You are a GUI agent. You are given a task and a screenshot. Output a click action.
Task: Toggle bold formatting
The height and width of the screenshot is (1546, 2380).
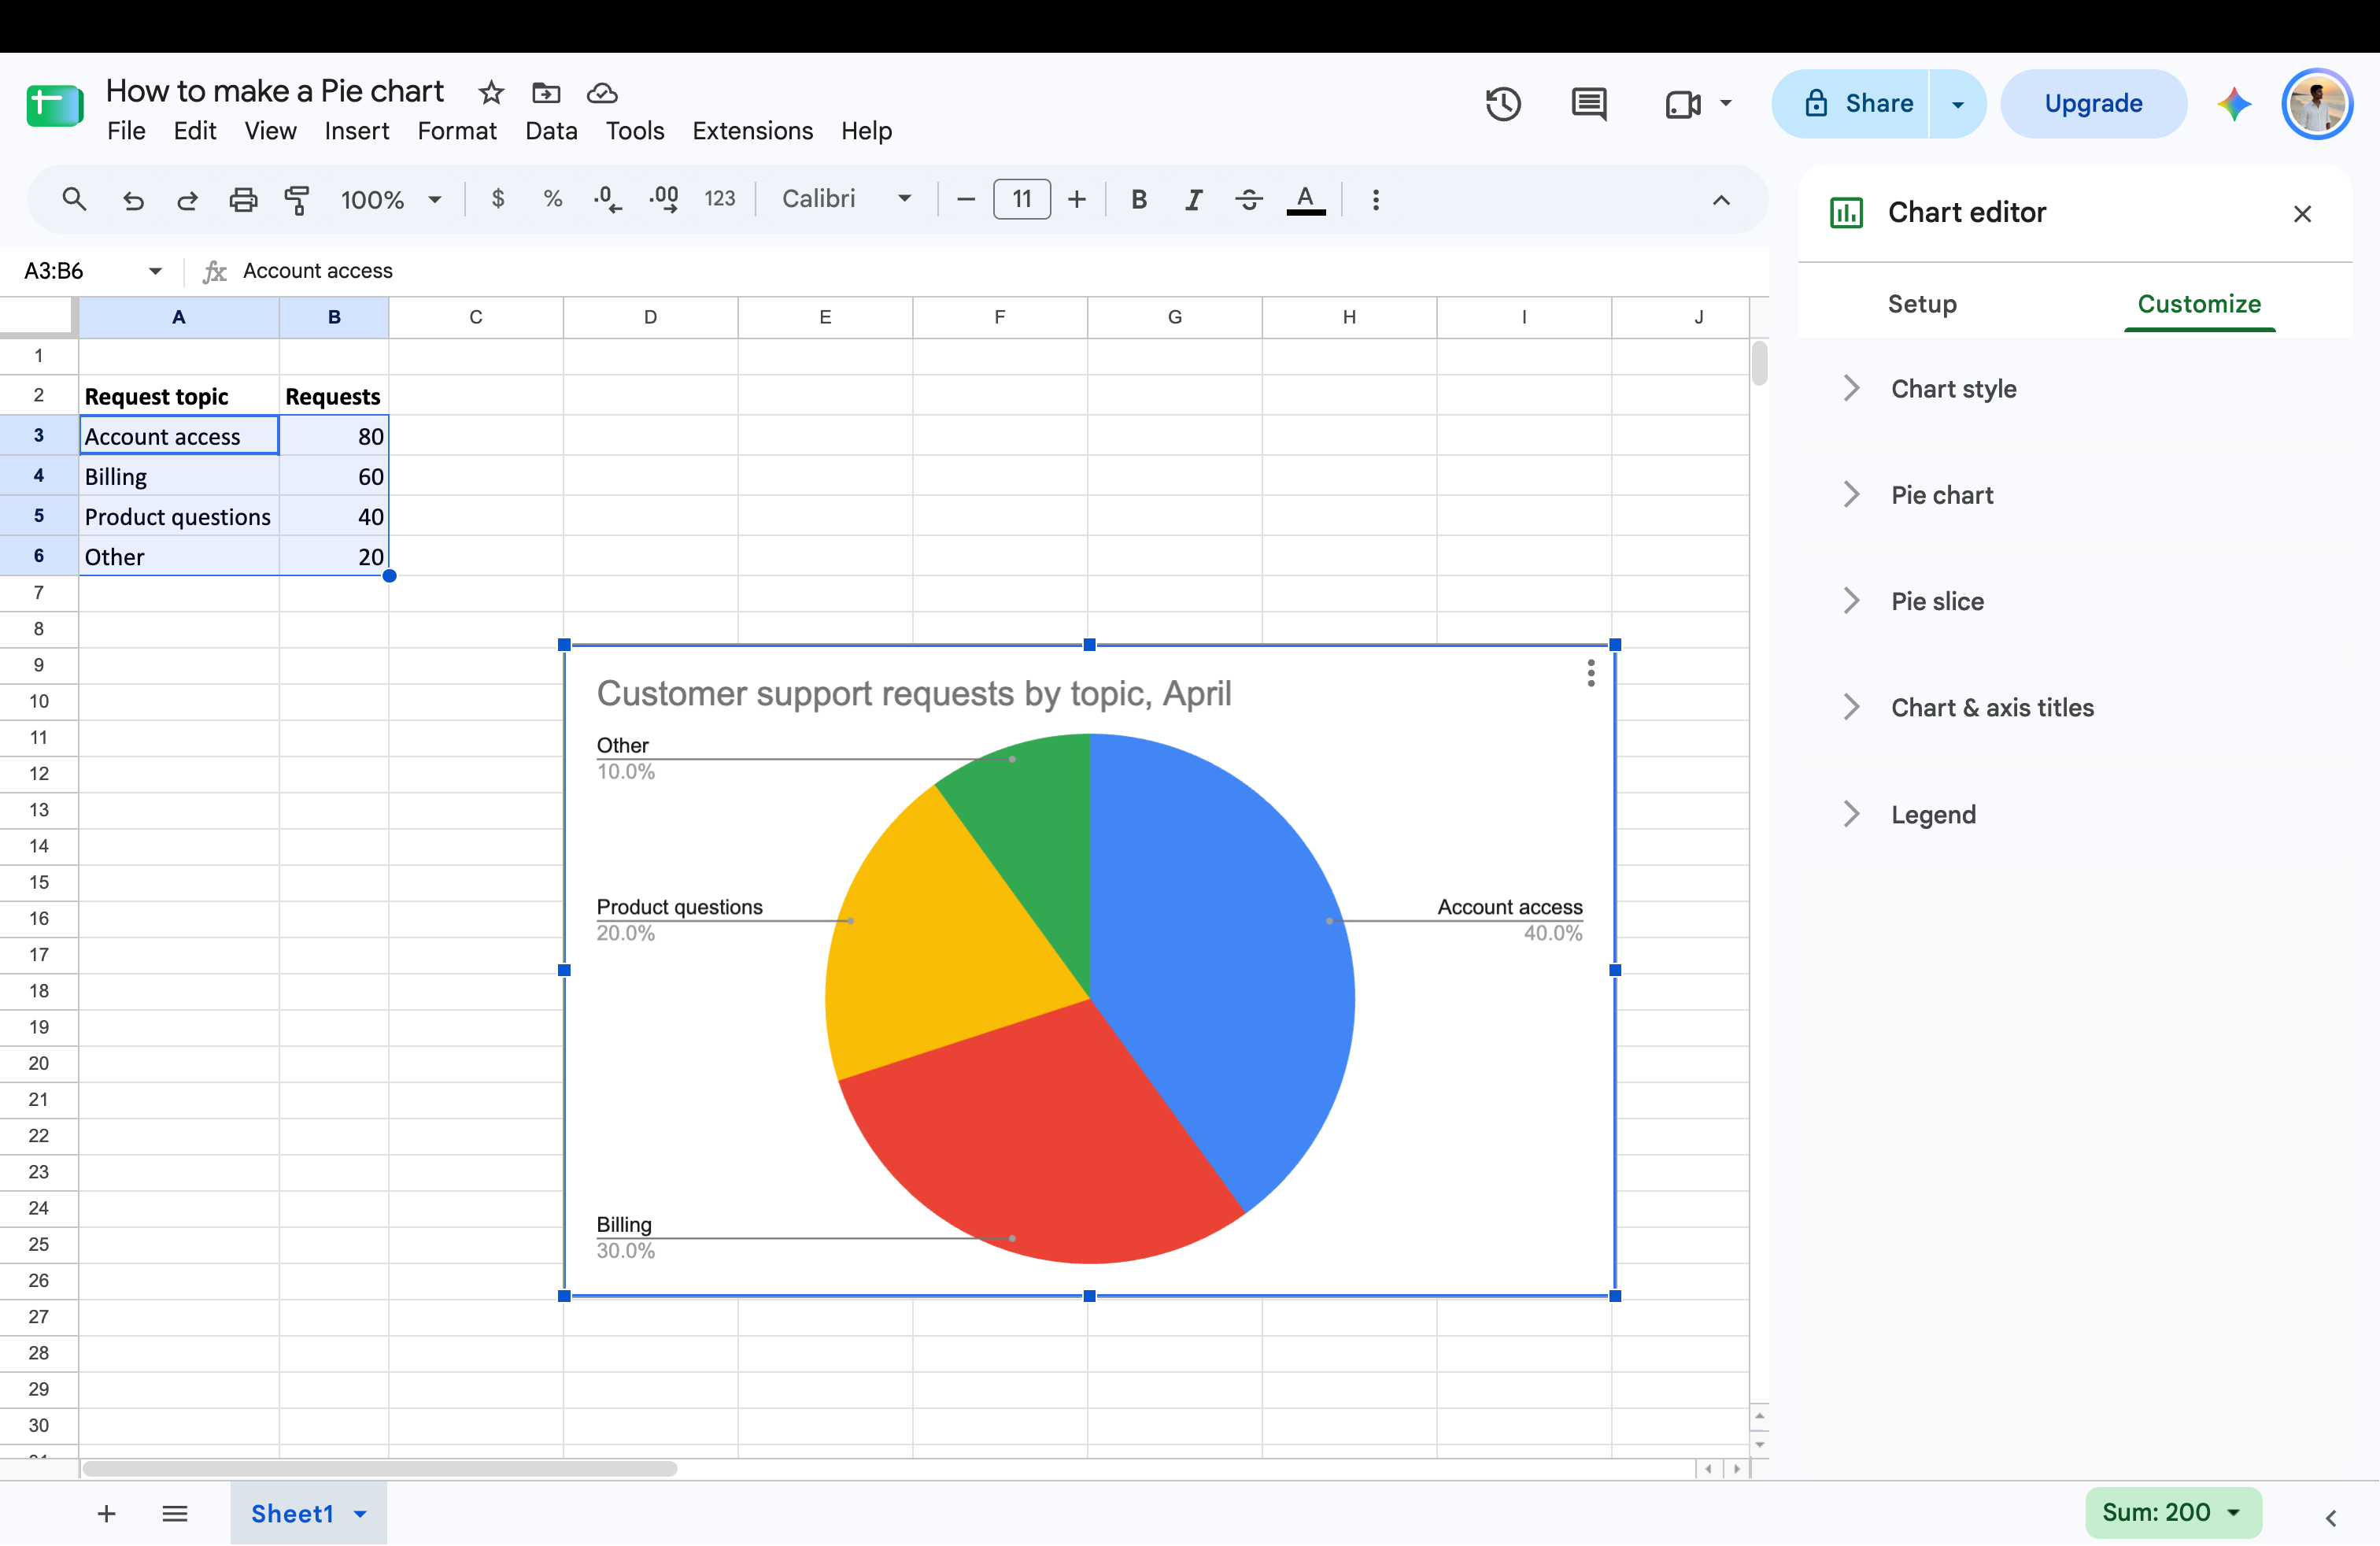pyautogui.click(x=1138, y=199)
